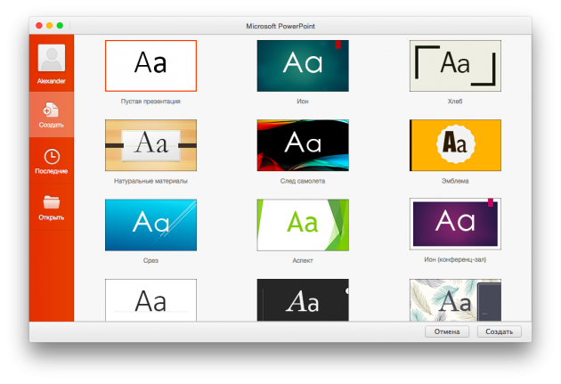
Task: Pick the Эмблема yellow template
Action: pos(455,145)
